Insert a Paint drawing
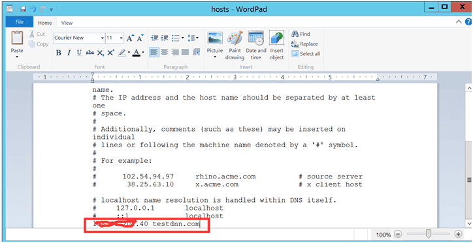Screen dimensions: 473x243 [x=235, y=45]
